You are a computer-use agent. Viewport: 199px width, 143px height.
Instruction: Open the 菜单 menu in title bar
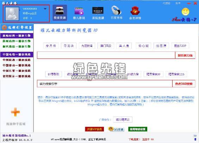pos(178,3)
